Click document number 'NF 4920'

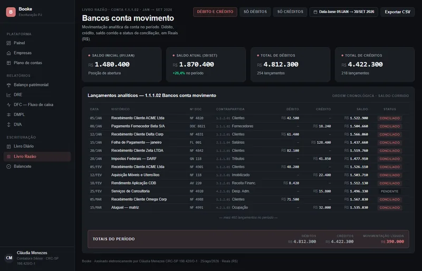(196, 191)
